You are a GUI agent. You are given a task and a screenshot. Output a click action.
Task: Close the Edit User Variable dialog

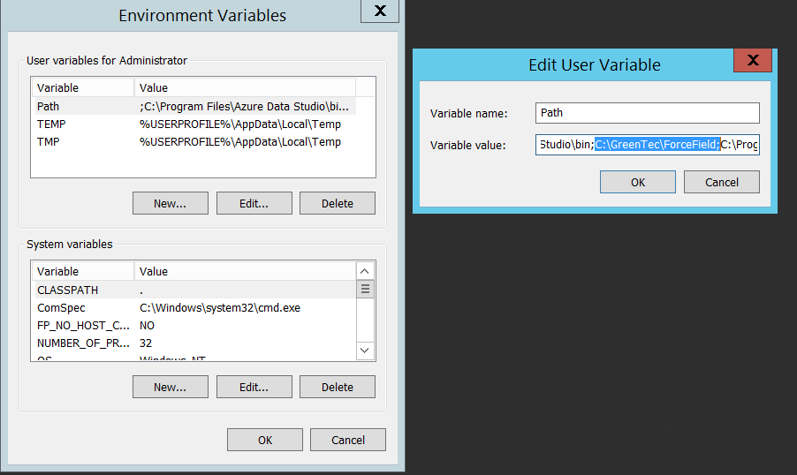753,61
